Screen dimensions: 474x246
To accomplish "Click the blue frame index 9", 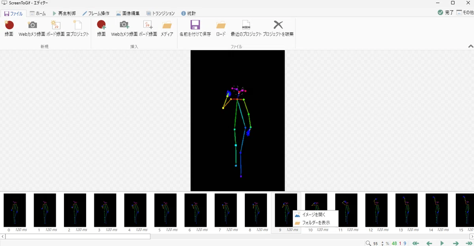I will click(405, 243).
